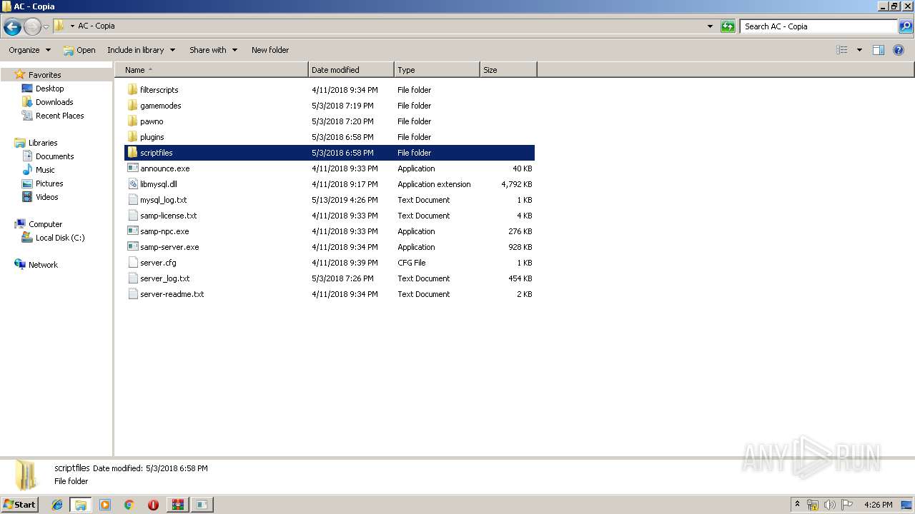The image size is (915, 514).
Task: Open Pictures library
Action: [49, 183]
